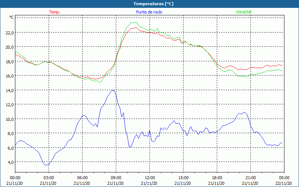Click the 8,0 y-axis value
Viewport: 299px width, 187px height.
coord(11,134)
